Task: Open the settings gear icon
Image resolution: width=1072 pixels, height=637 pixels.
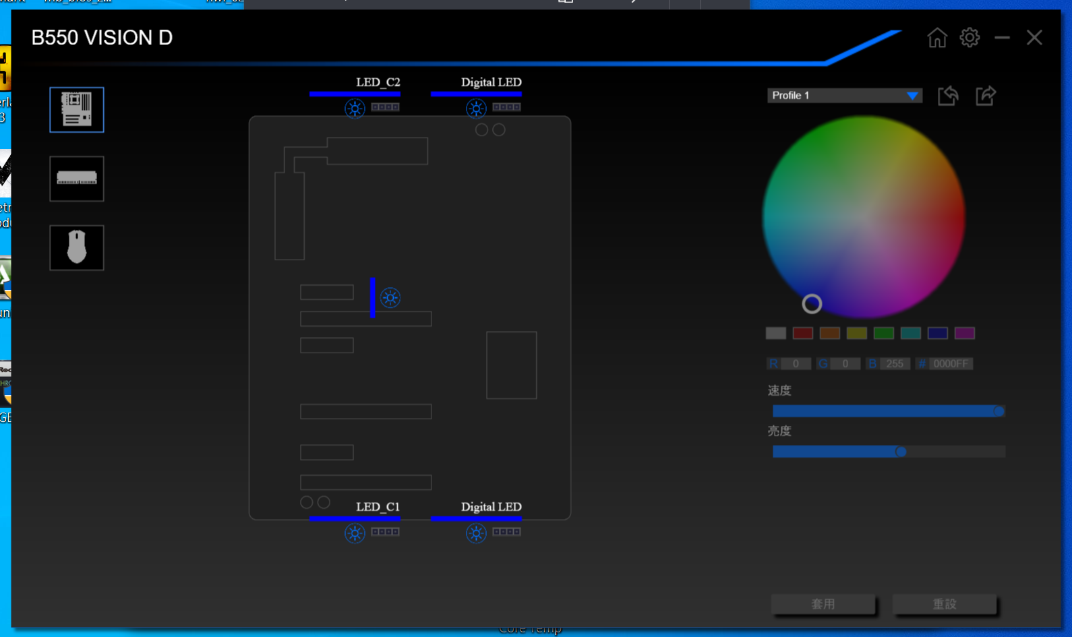Action: tap(970, 38)
